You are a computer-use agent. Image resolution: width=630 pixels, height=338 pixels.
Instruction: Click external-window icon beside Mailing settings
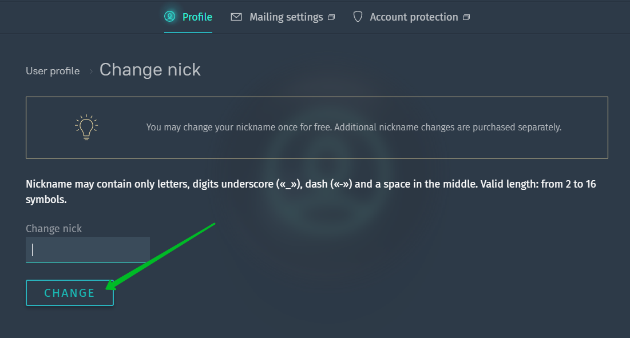pos(331,18)
